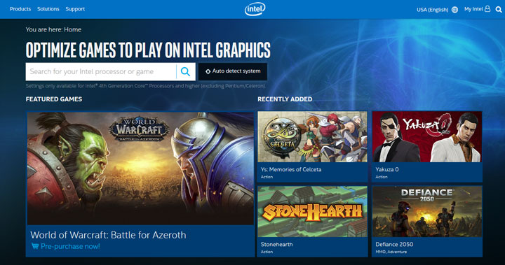Focus the processor or game search field
This screenshot has height=265, width=505.
pos(101,71)
